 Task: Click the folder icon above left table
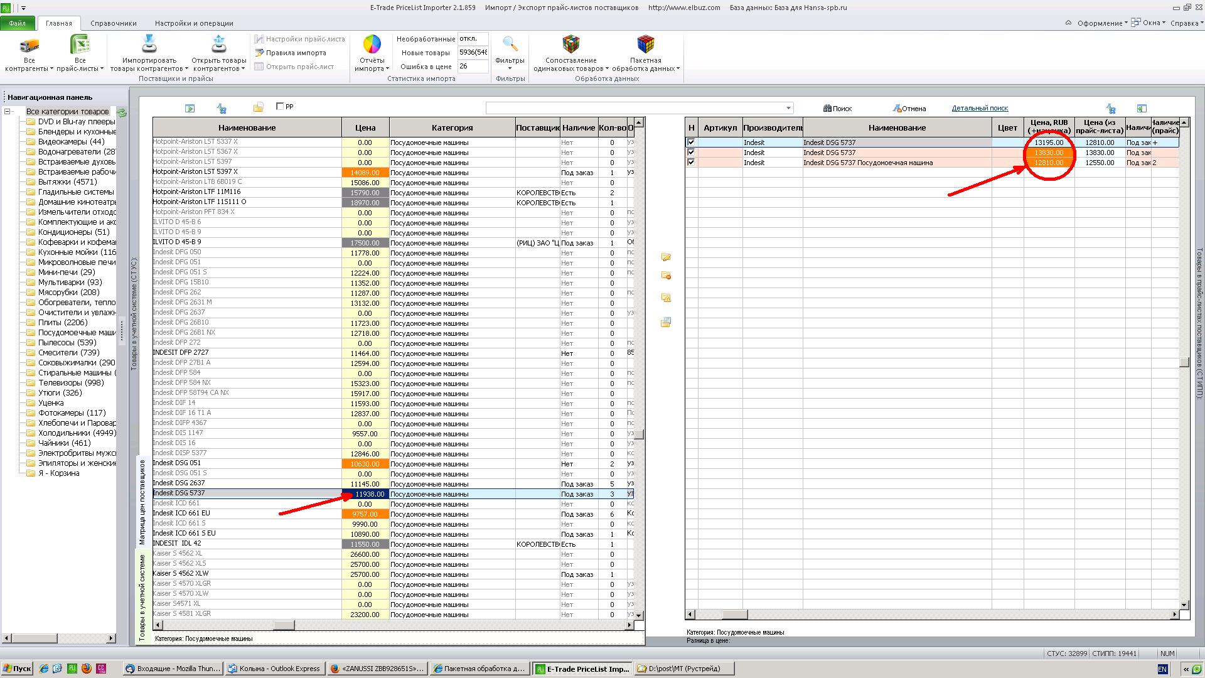(258, 108)
